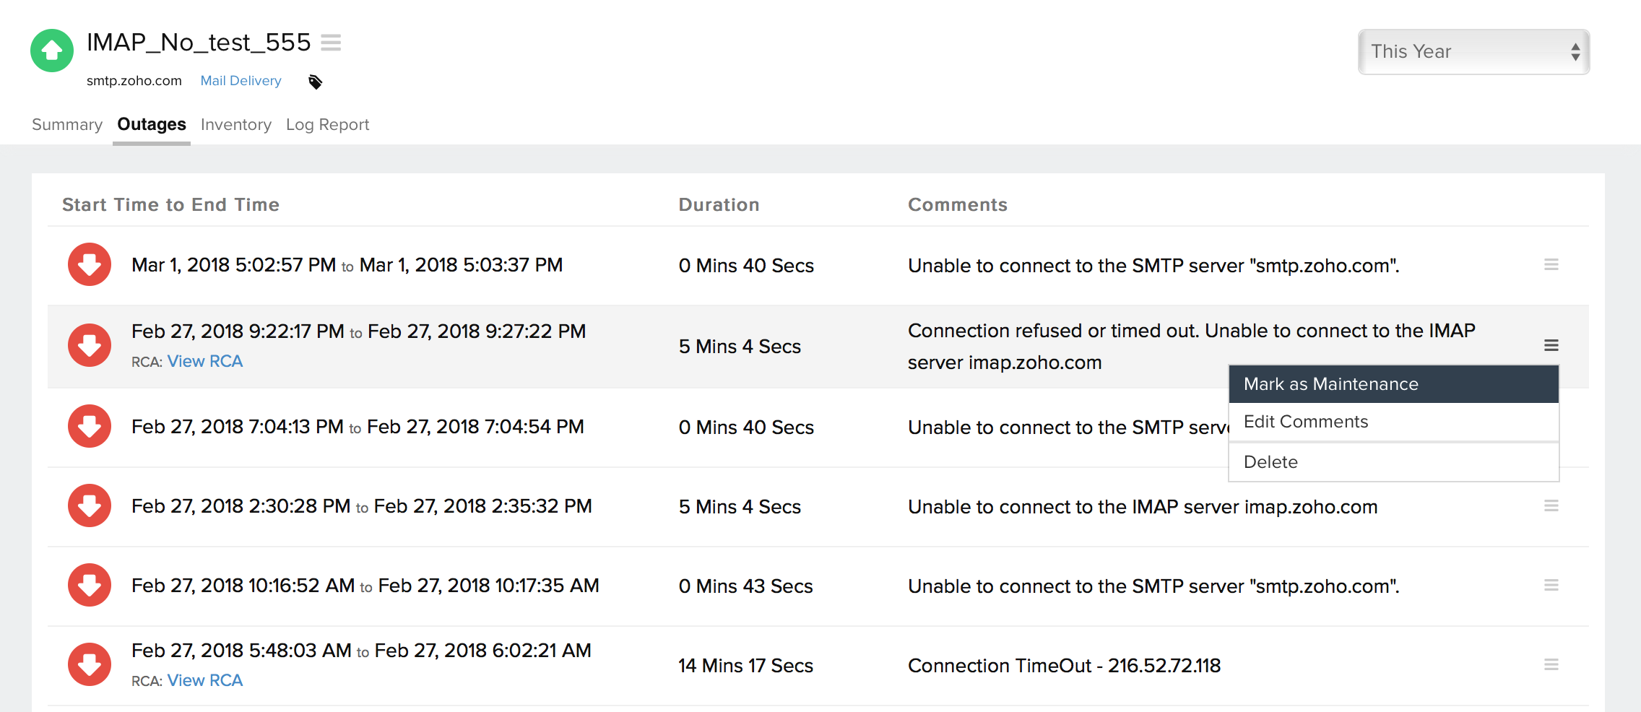Click the tag icon near Mail Delivery
Screen dimensions: 1641x712
click(315, 82)
